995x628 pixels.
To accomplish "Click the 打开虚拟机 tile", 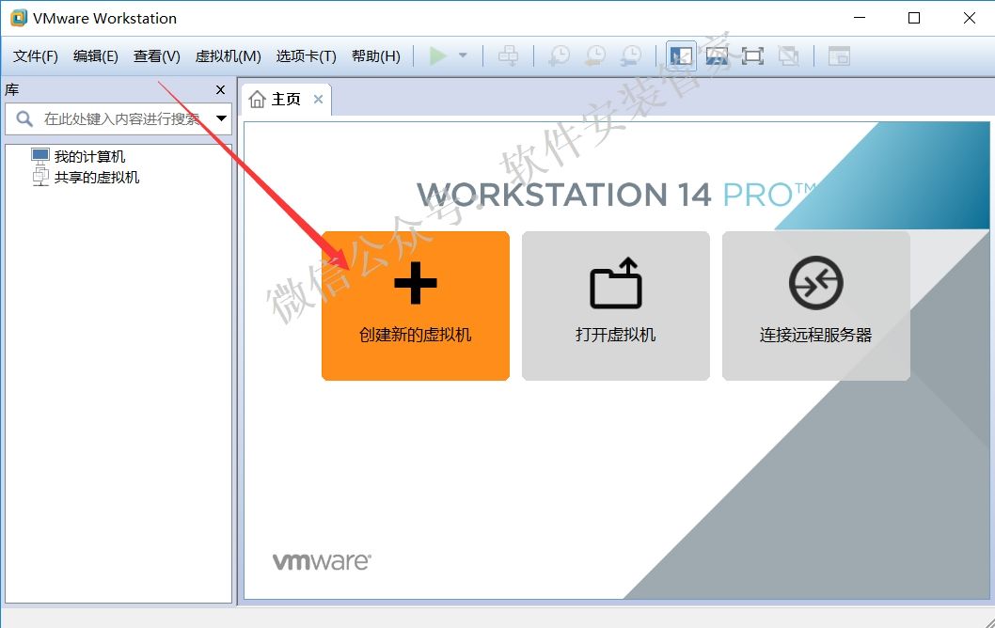I will 616,306.
